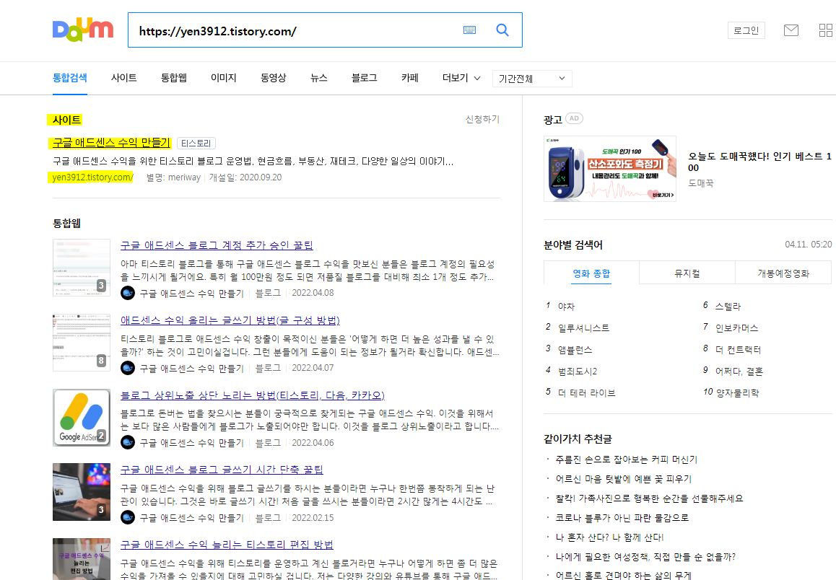Open 나에게 필요한 여성정책 recommended post
The image size is (836, 580).
pos(645,557)
